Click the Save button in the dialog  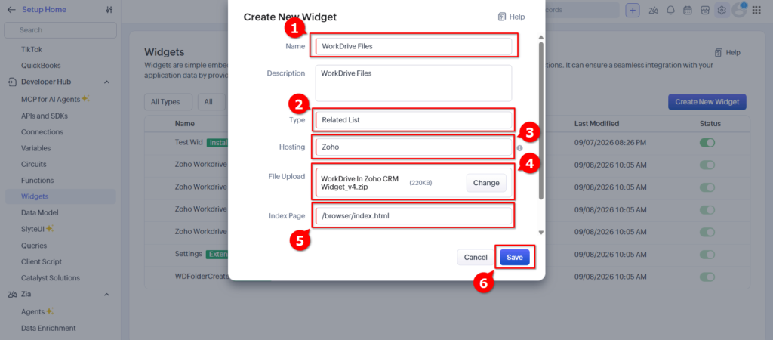point(515,257)
